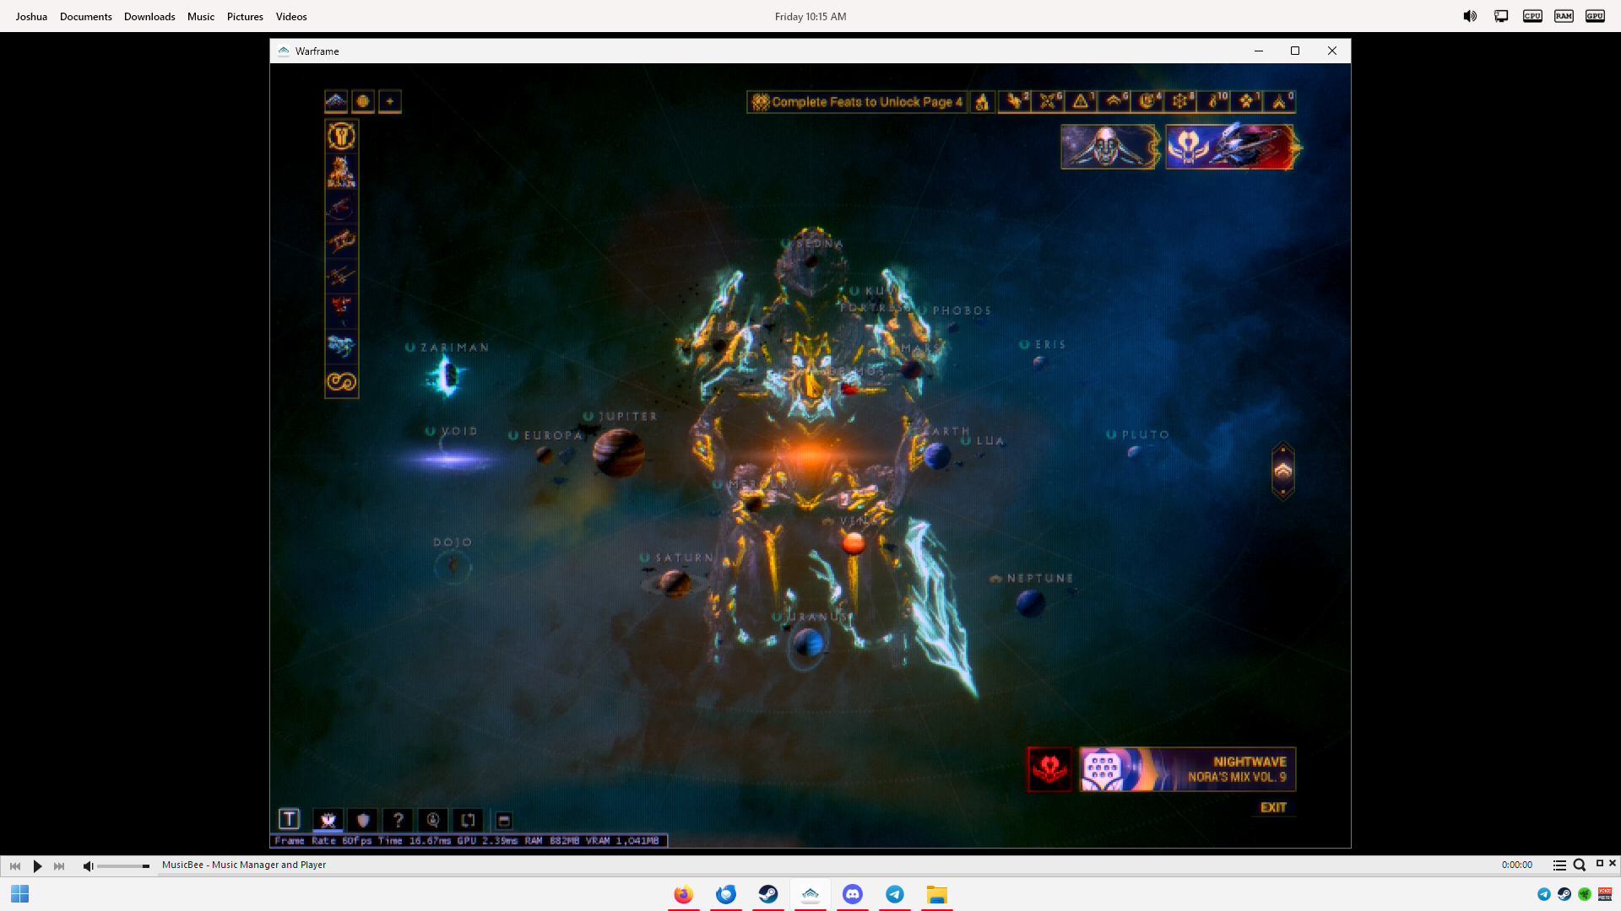Open triangle alert icon with counter 1
The width and height of the screenshot is (1621, 911).
pos(1081,102)
